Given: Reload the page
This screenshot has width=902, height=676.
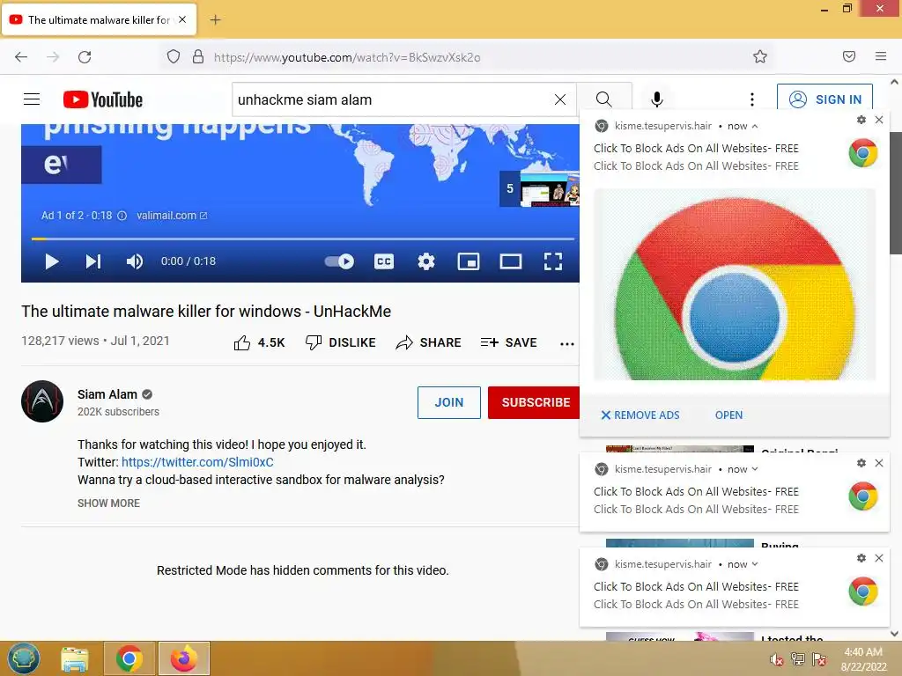Looking at the screenshot, I should [85, 56].
